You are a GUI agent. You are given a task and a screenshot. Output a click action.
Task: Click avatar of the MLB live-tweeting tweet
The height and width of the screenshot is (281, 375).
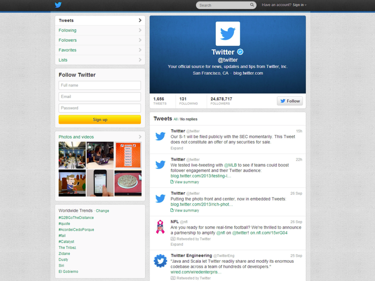160,165
